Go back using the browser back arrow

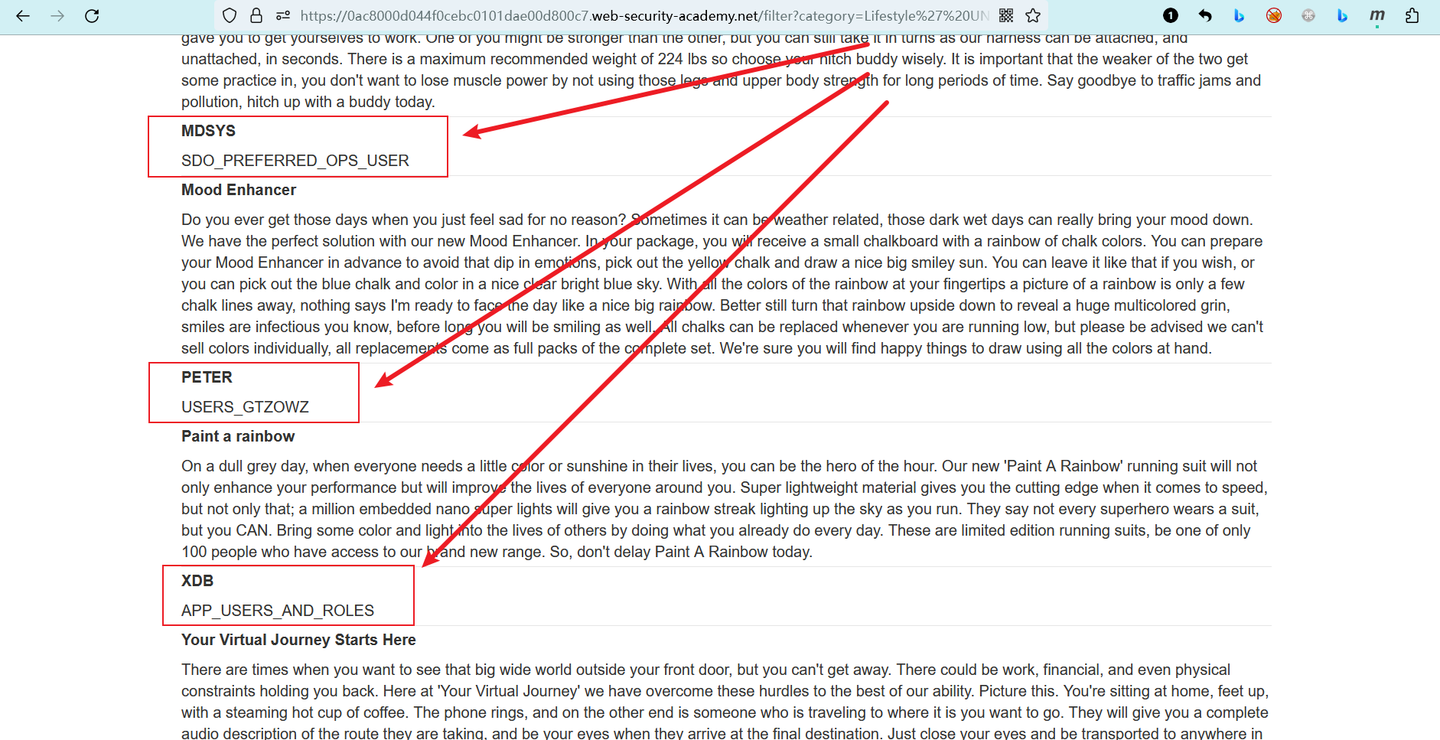click(23, 15)
